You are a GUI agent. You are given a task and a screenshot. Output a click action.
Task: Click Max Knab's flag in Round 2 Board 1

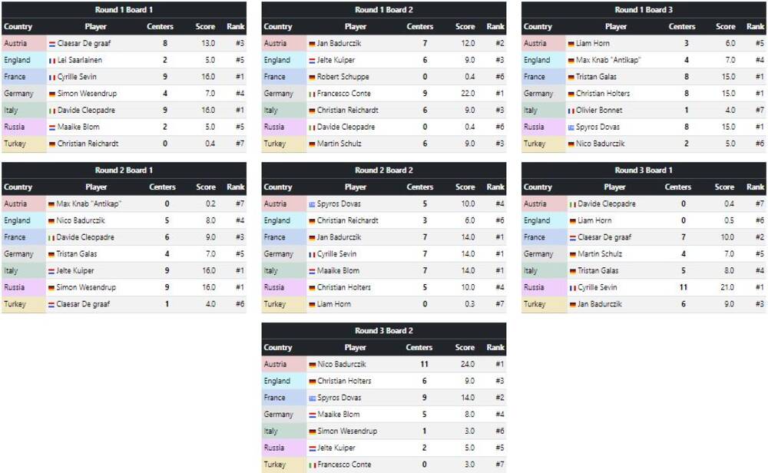(x=52, y=204)
